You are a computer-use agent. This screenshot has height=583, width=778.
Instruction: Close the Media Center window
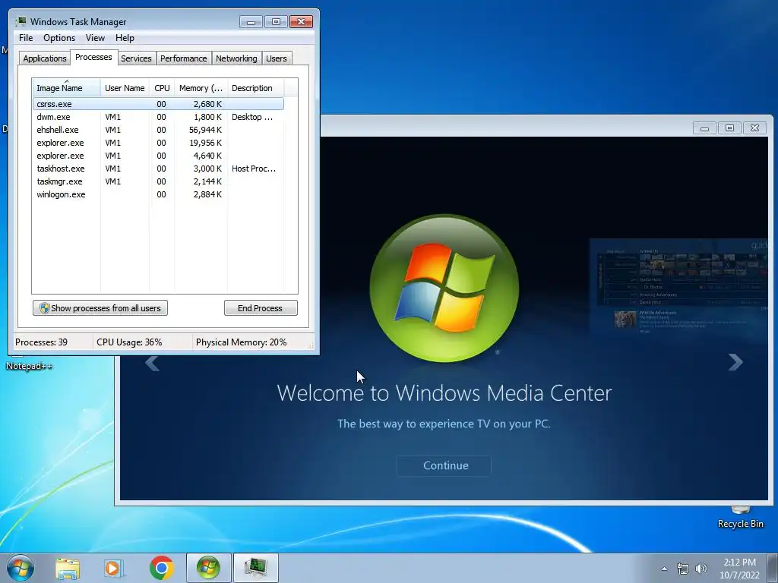(754, 128)
